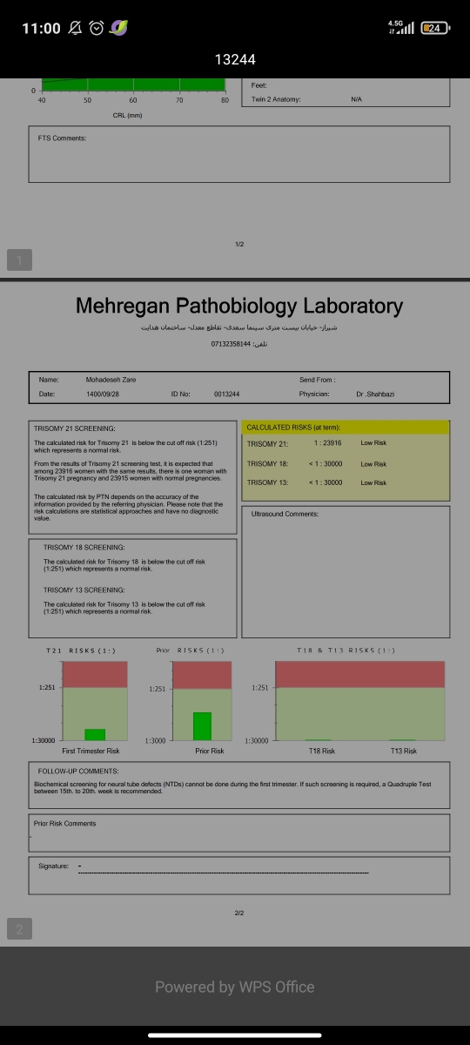Tap the page 1 indicator badge

point(20,260)
